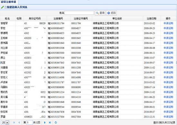Select the 延续注册申请 tab
The height and width of the screenshot is (125, 177).
coord(9,2)
